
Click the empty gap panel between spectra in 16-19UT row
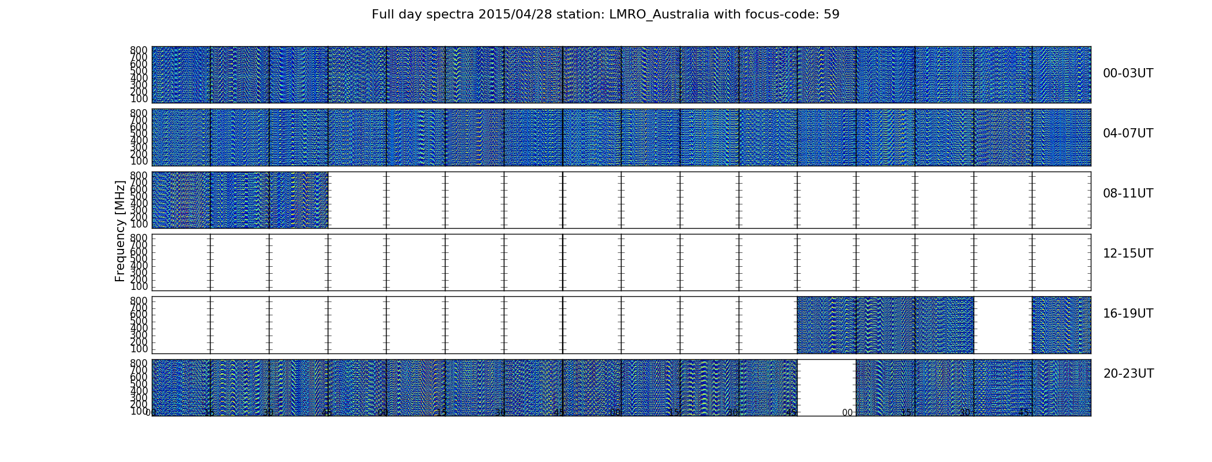pos(1002,325)
